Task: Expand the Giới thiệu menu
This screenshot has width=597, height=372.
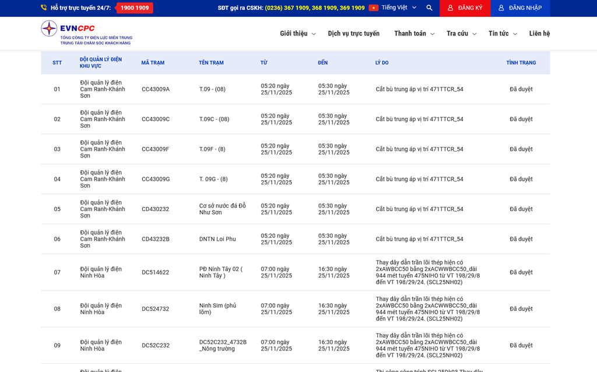Action: coord(297,34)
